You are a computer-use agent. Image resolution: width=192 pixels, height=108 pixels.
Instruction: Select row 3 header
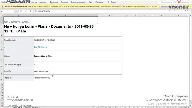2,40
